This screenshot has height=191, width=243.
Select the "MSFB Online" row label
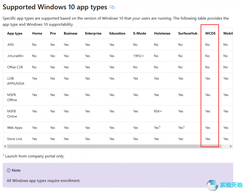pos(12,114)
